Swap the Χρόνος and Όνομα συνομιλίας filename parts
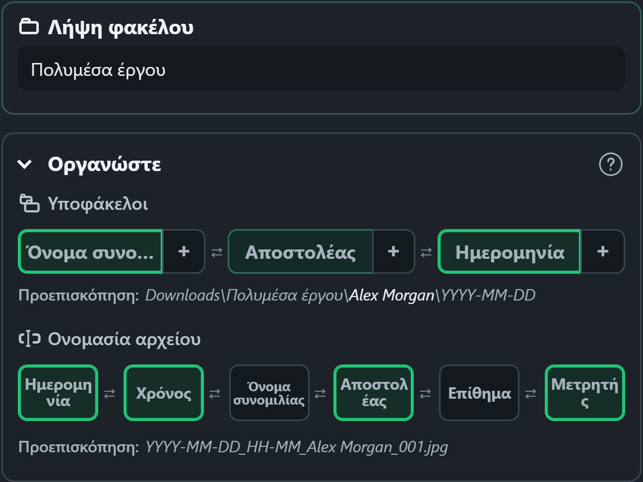 coord(215,393)
